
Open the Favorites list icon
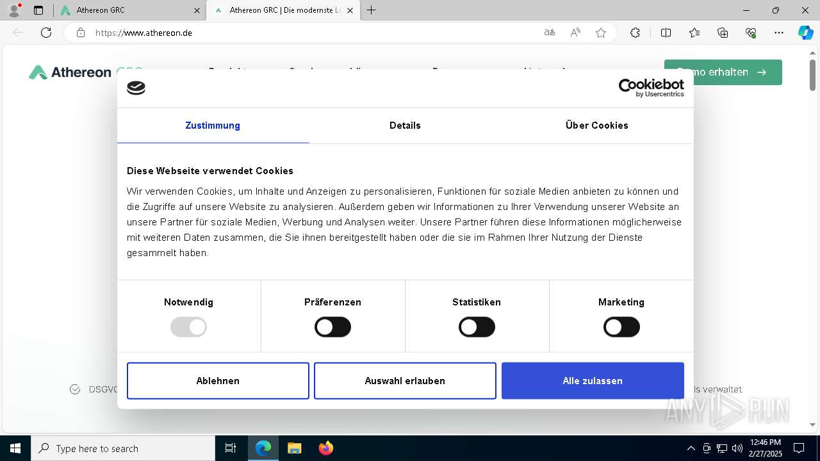click(x=694, y=33)
